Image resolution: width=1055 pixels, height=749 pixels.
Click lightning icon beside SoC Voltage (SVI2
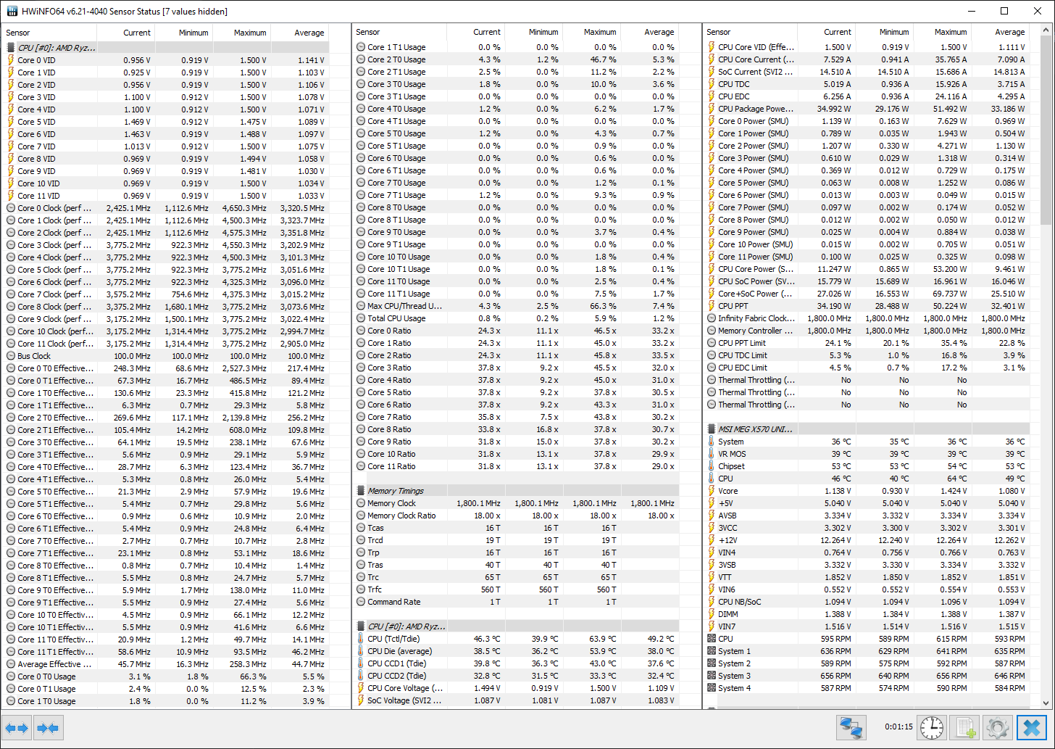click(x=361, y=700)
